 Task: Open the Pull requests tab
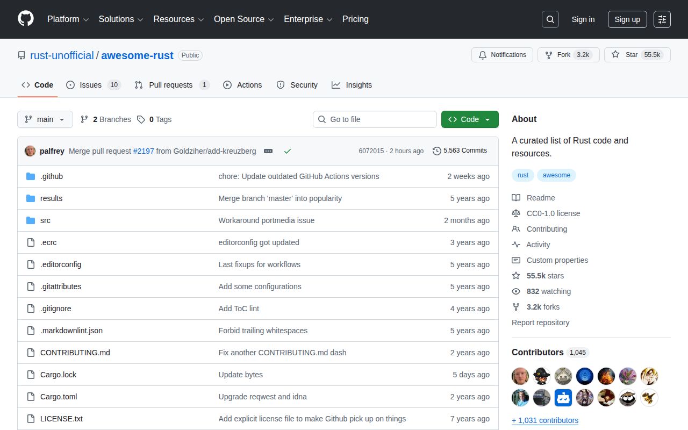170,85
